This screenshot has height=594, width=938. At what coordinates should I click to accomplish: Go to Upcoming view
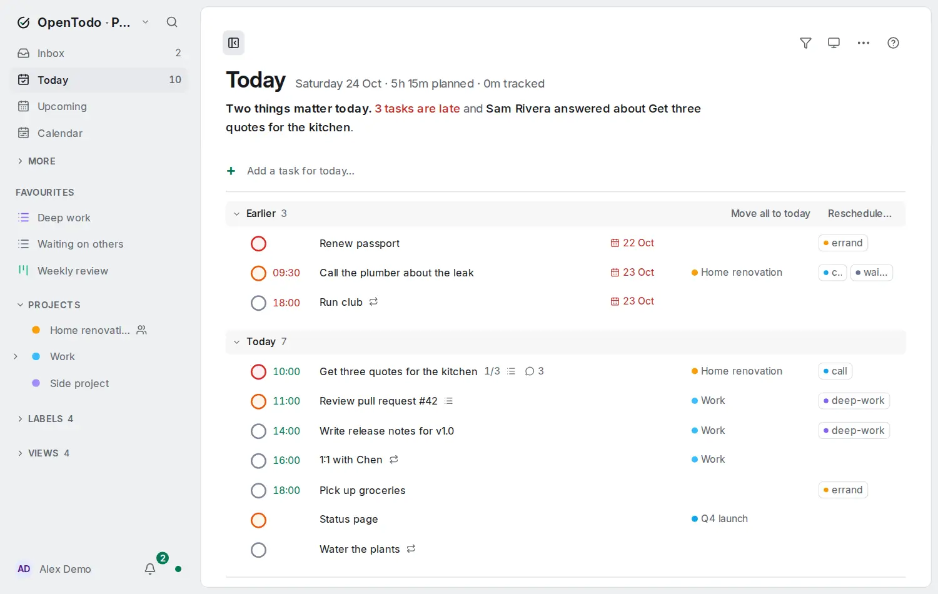99,106
